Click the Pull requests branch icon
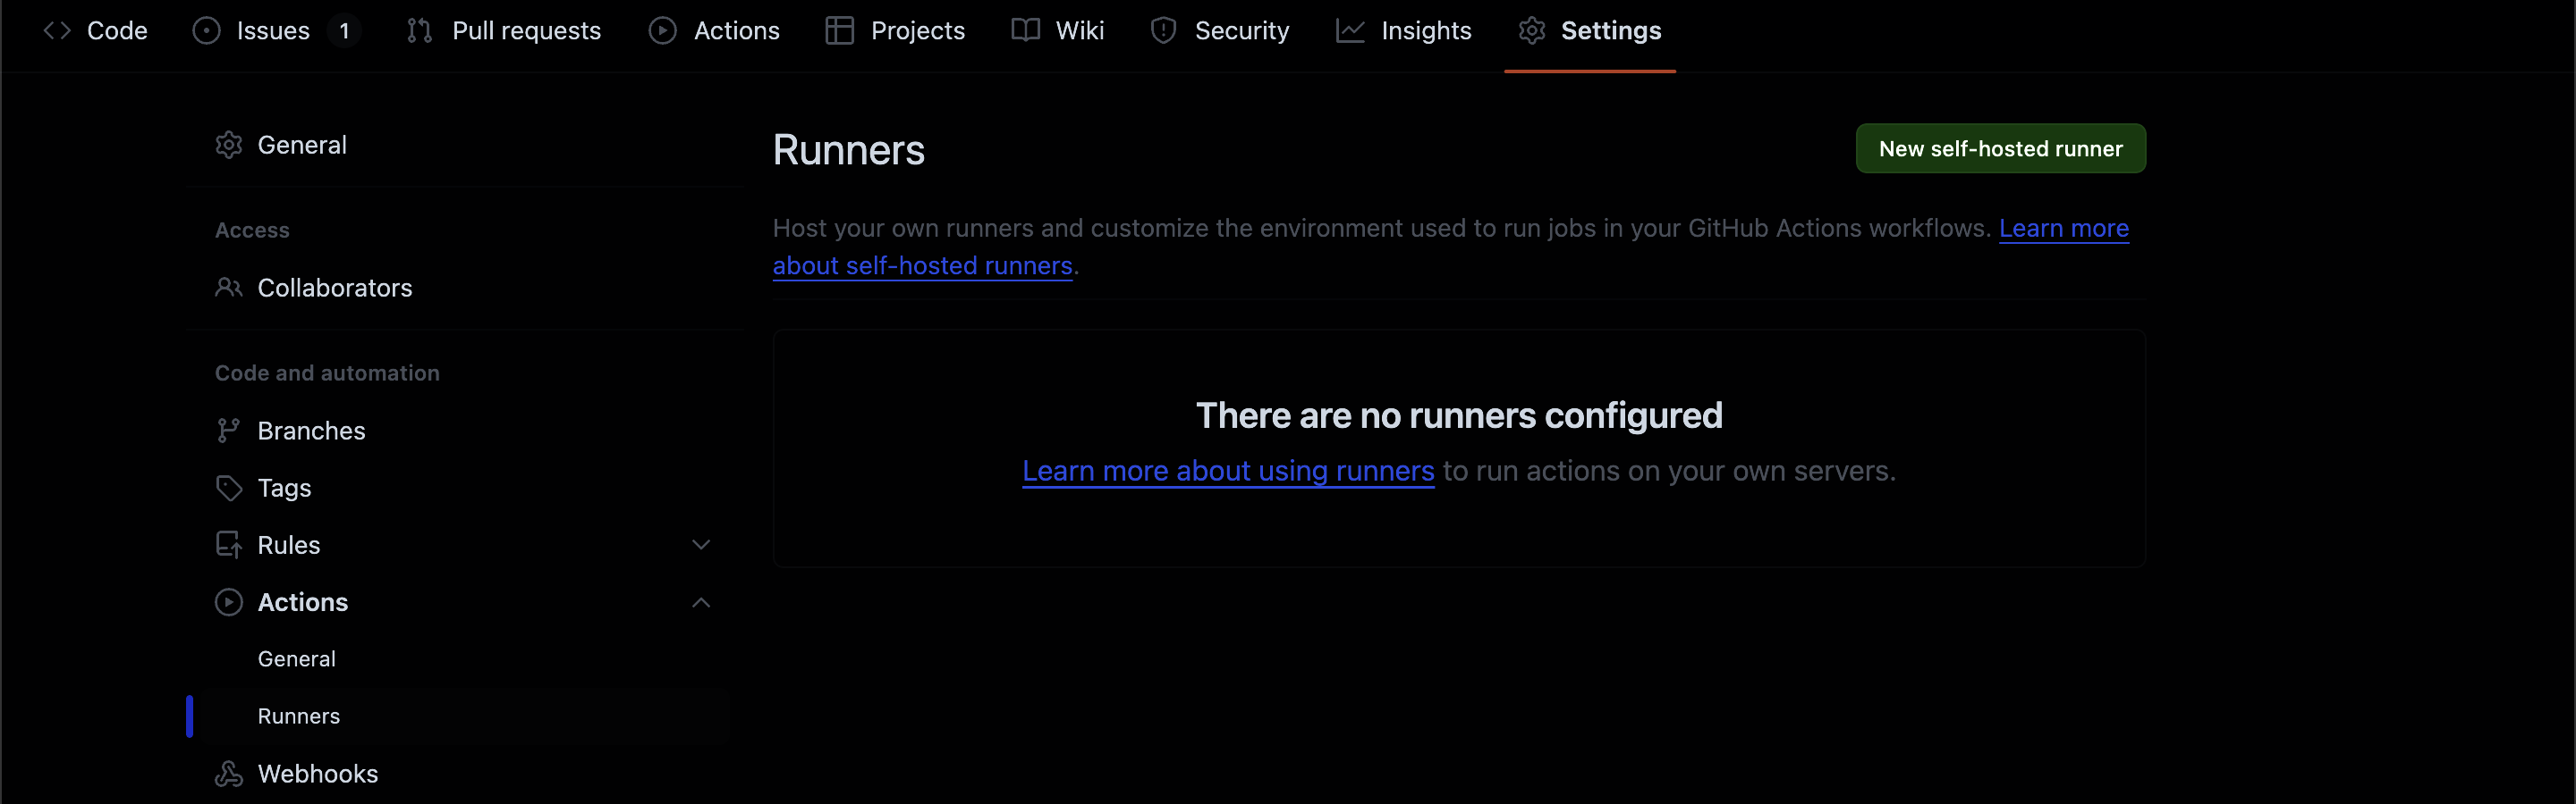Viewport: 2576px width, 804px height. pyautogui.click(x=419, y=31)
